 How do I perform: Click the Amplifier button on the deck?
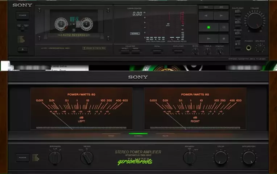(x=178, y=51)
